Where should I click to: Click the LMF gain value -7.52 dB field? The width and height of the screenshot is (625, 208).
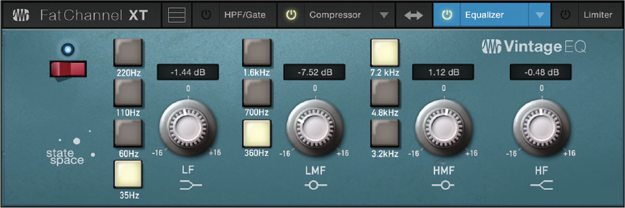[315, 73]
